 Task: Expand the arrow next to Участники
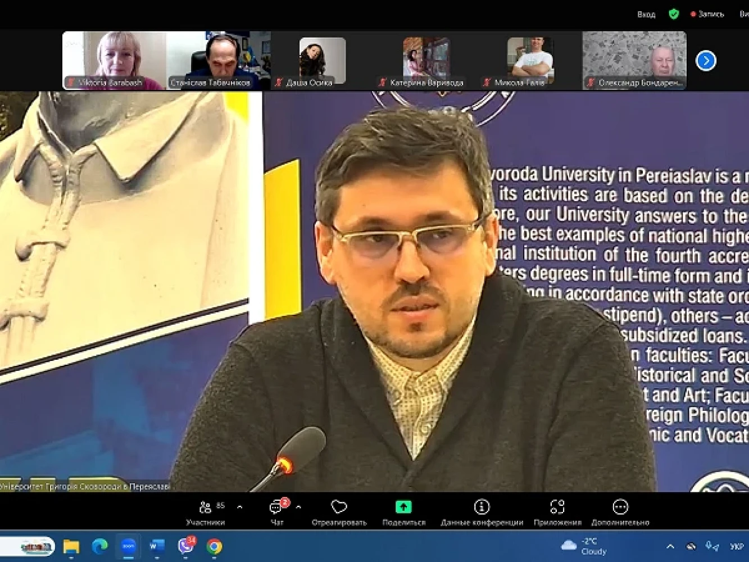click(240, 507)
